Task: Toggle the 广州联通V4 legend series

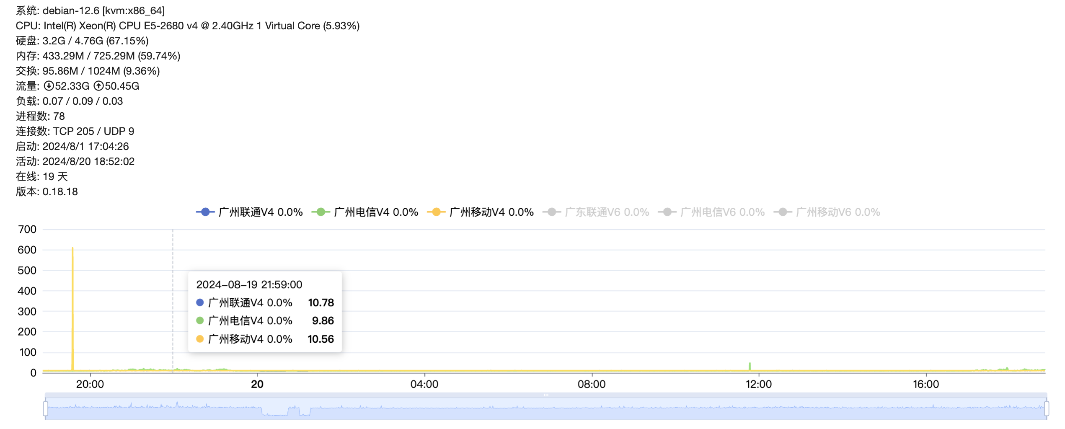Action: pos(249,212)
